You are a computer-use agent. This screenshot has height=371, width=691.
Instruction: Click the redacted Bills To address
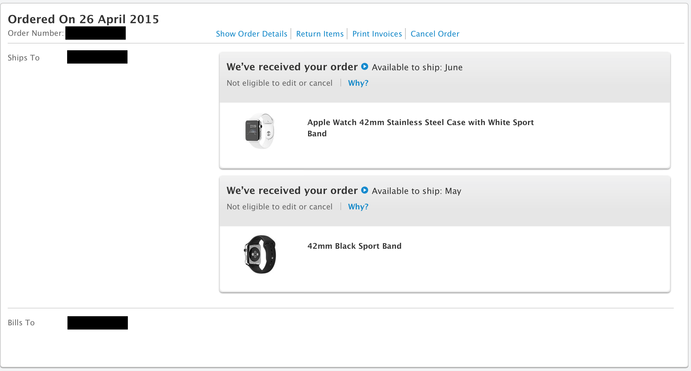pos(98,323)
